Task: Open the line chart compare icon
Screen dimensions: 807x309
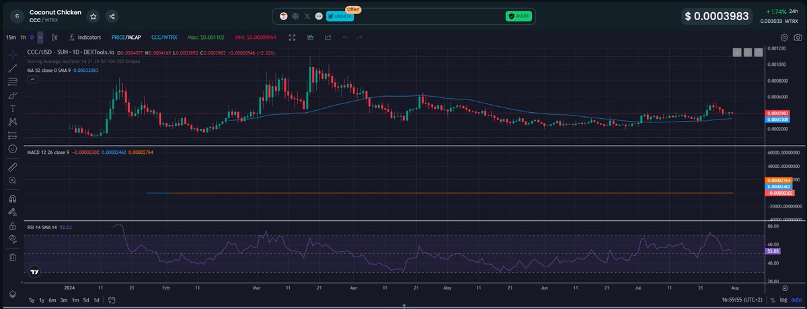Action: pyautogui.click(x=328, y=38)
